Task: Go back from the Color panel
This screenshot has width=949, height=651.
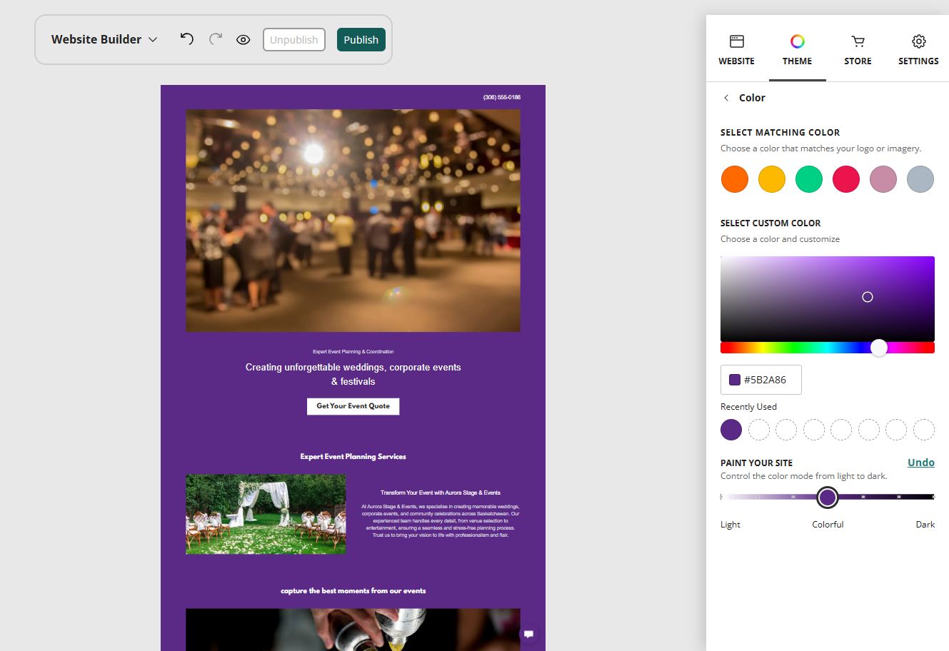Action: click(x=726, y=98)
